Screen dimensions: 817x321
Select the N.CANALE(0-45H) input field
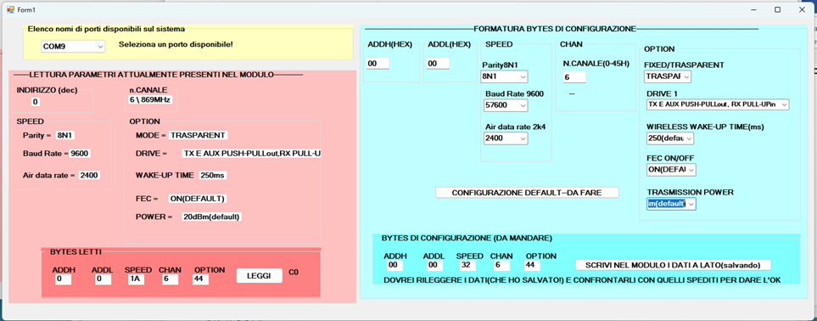click(574, 77)
